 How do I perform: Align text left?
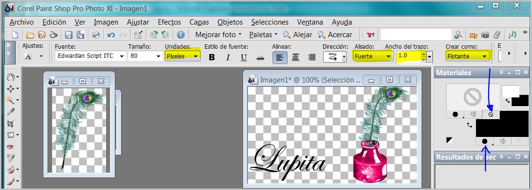click(x=280, y=57)
